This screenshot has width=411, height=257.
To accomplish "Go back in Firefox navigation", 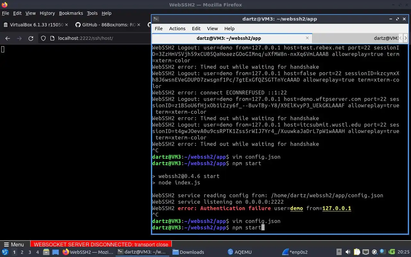I will (8, 38).
